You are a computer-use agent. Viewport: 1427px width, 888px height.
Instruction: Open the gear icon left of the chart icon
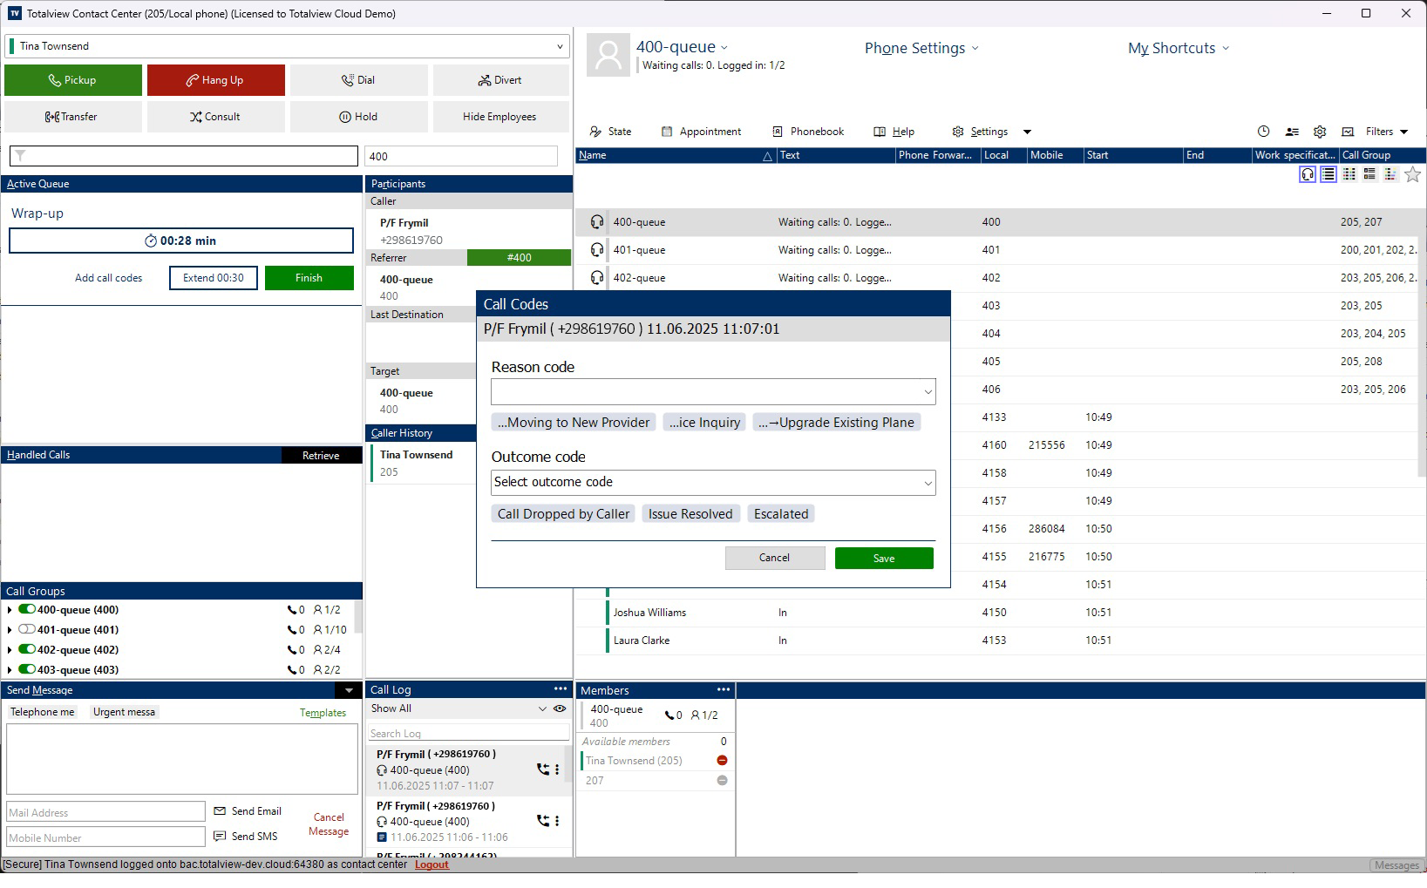[x=1320, y=132]
